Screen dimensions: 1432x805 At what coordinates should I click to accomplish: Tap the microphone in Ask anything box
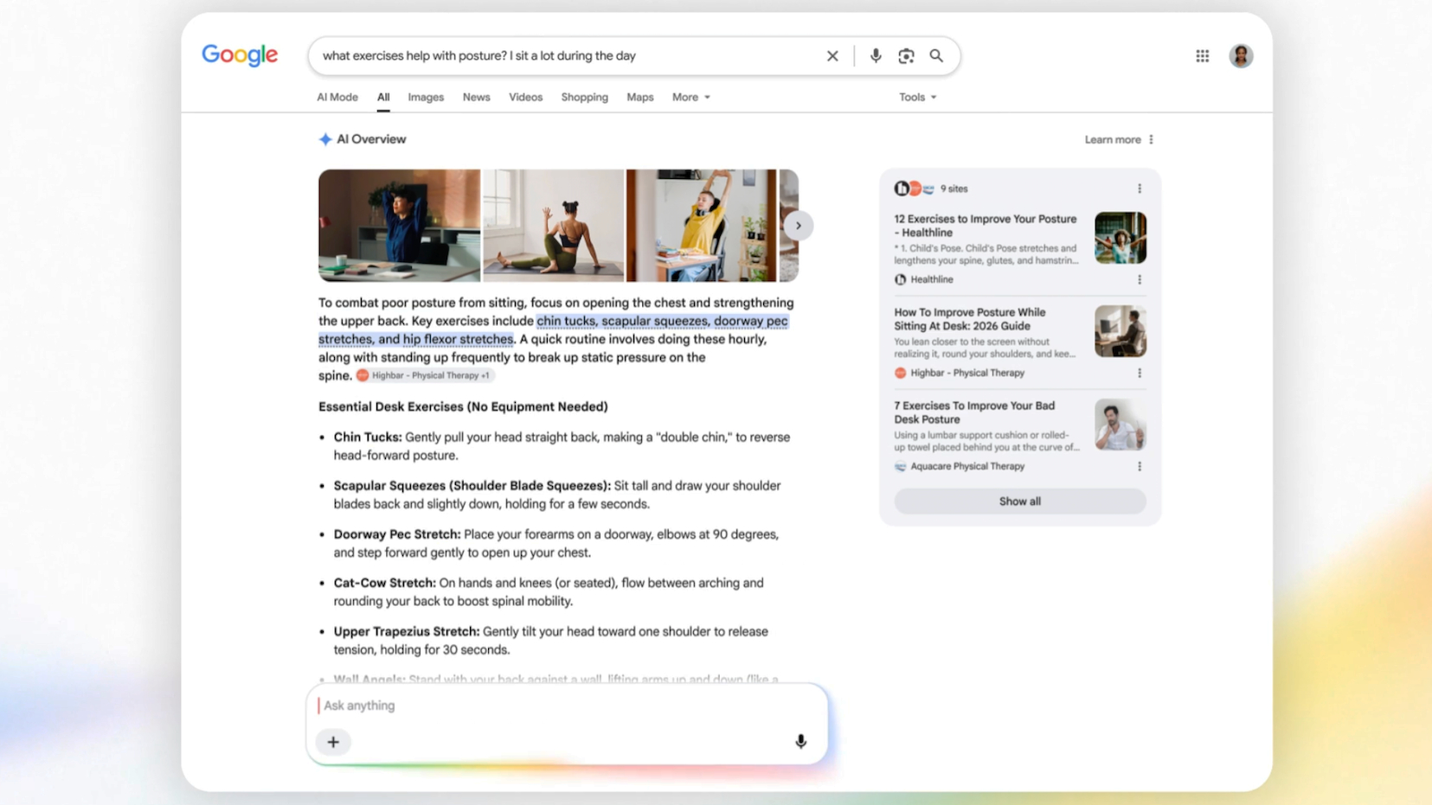(x=800, y=742)
